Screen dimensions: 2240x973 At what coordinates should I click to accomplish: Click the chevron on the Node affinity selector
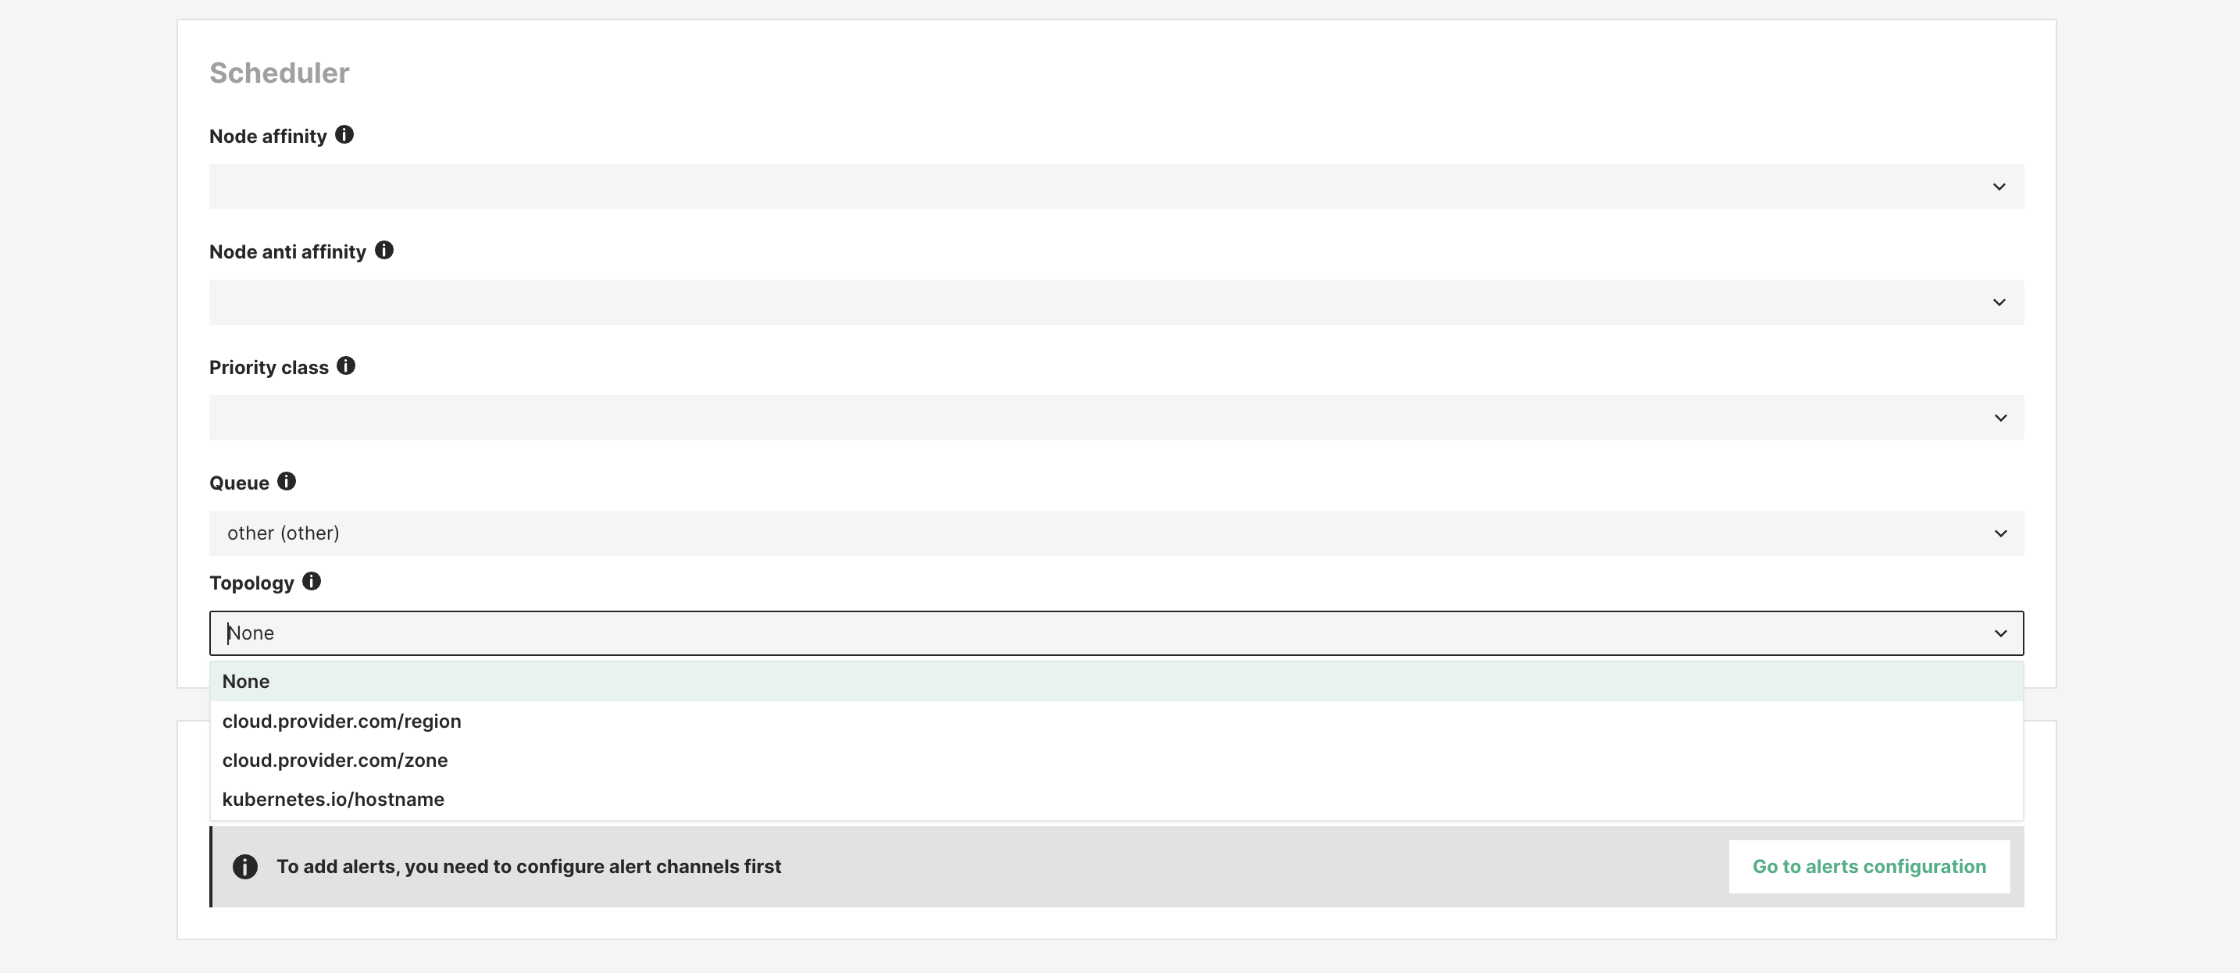point(1999,186)
